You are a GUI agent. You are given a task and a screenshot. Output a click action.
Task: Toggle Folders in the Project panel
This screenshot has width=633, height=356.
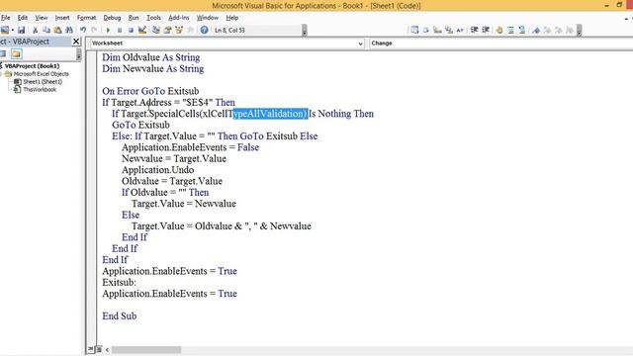pyautogui.click(x=16, y=53)
